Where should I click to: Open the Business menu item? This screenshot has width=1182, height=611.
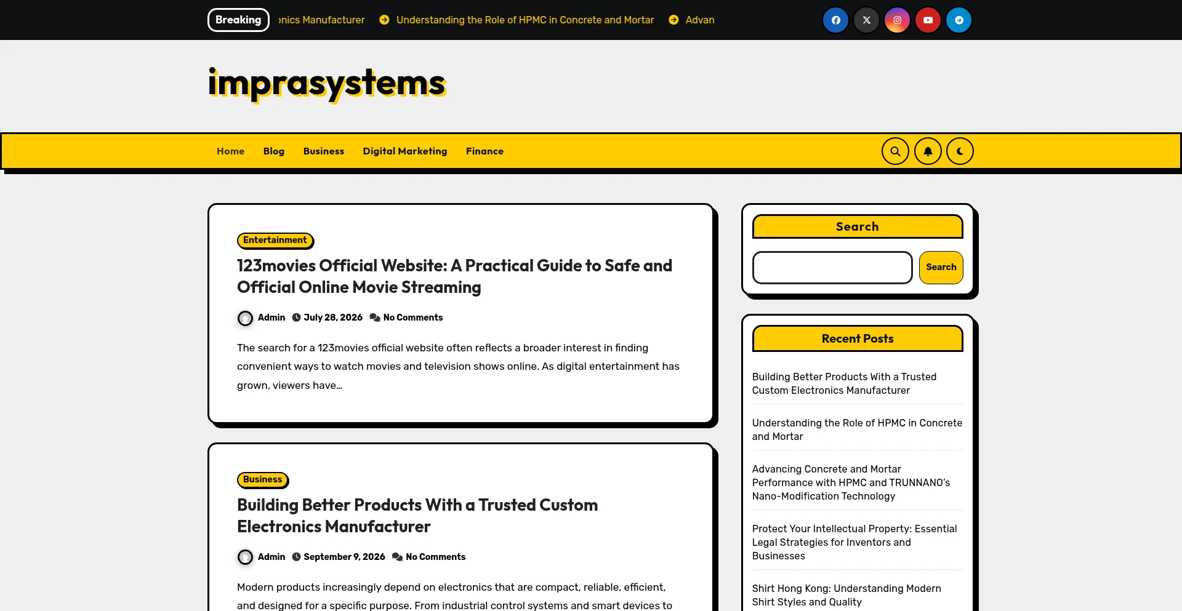click(324, 151)
